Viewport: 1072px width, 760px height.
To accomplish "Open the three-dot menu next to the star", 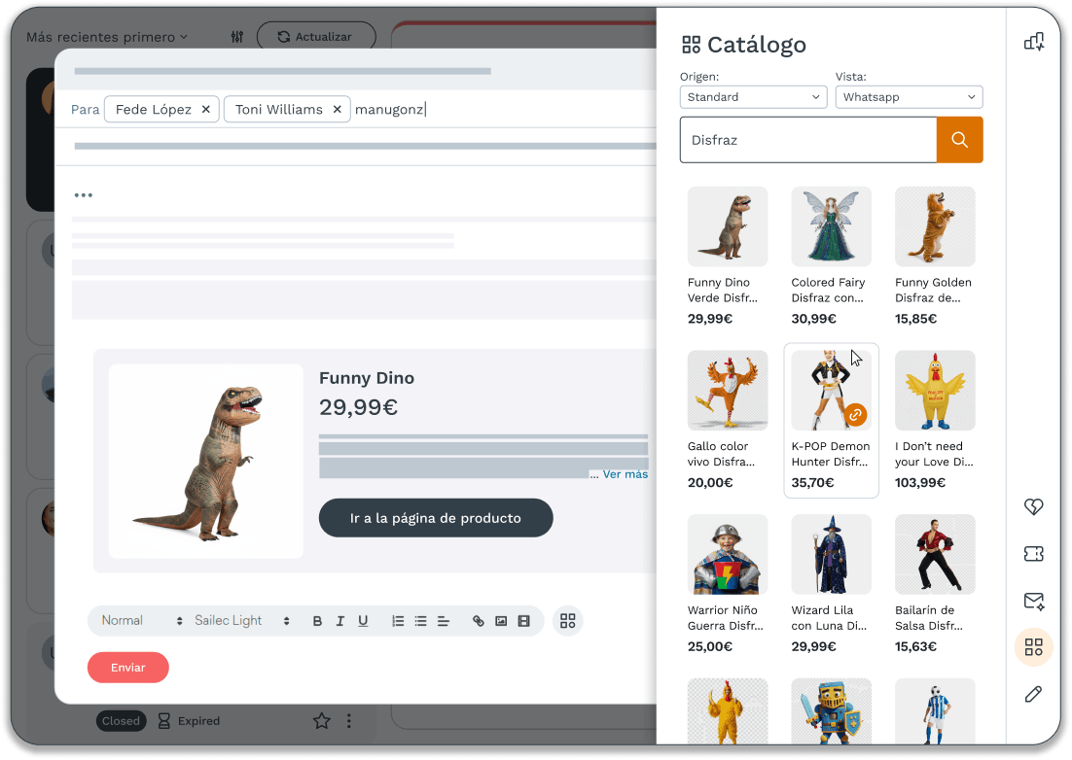I will pyautogui.click(x=349, y=720).
